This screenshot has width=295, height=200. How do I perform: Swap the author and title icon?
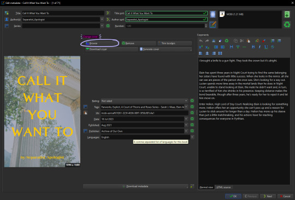coord(7,13)
